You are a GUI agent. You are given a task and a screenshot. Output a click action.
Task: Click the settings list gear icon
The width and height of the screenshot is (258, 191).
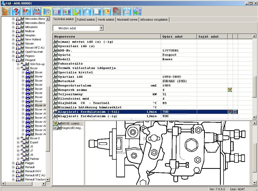pyautogui.click(x=47, y=11)
